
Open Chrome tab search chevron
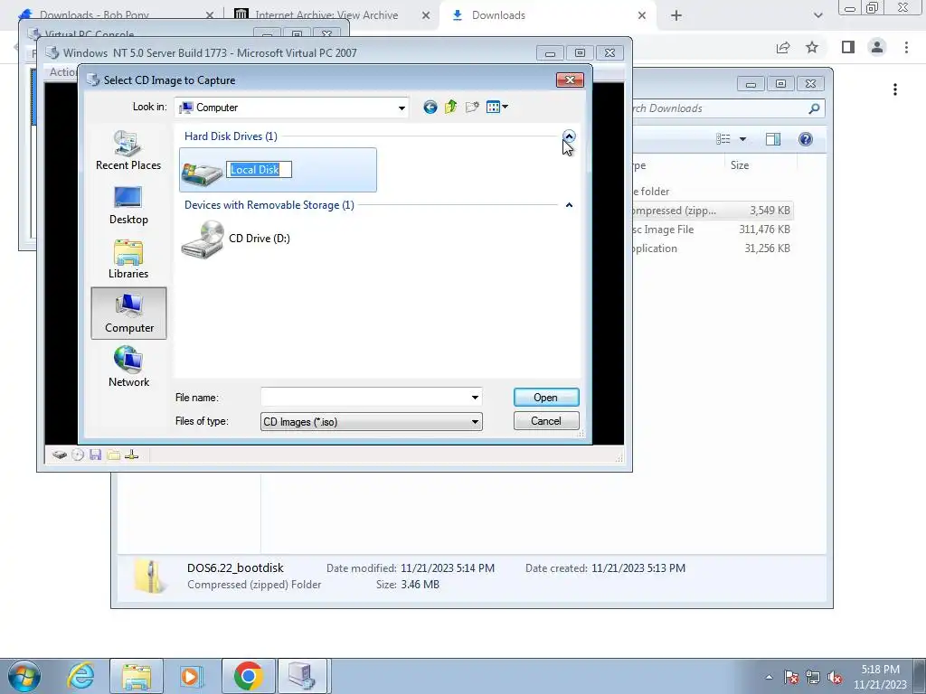click(x=817, y=15)
